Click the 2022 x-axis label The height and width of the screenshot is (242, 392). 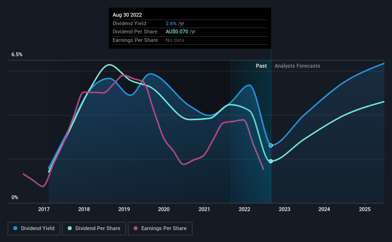click(x=244, y=209)
